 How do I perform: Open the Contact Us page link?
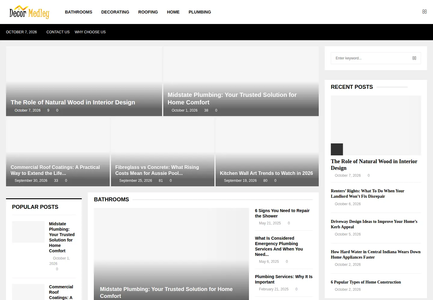[x=58, y=32]
